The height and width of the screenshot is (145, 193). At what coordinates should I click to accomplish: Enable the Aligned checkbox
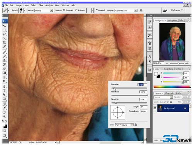point(96,10)
